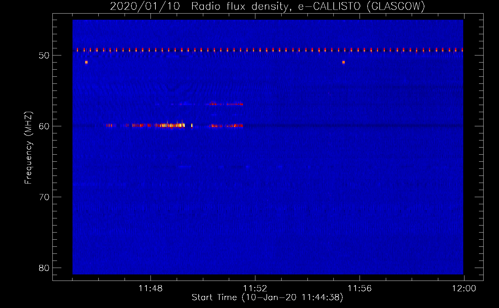Click the plot title mentioning e-CALLISTO (GLASGOW)
This screenshot has height=308, width=499.
coord(267,6)
